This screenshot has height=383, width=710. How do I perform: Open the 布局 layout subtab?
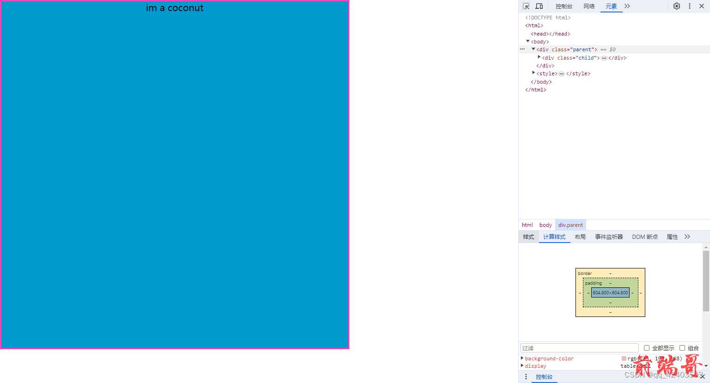point(580,237)
